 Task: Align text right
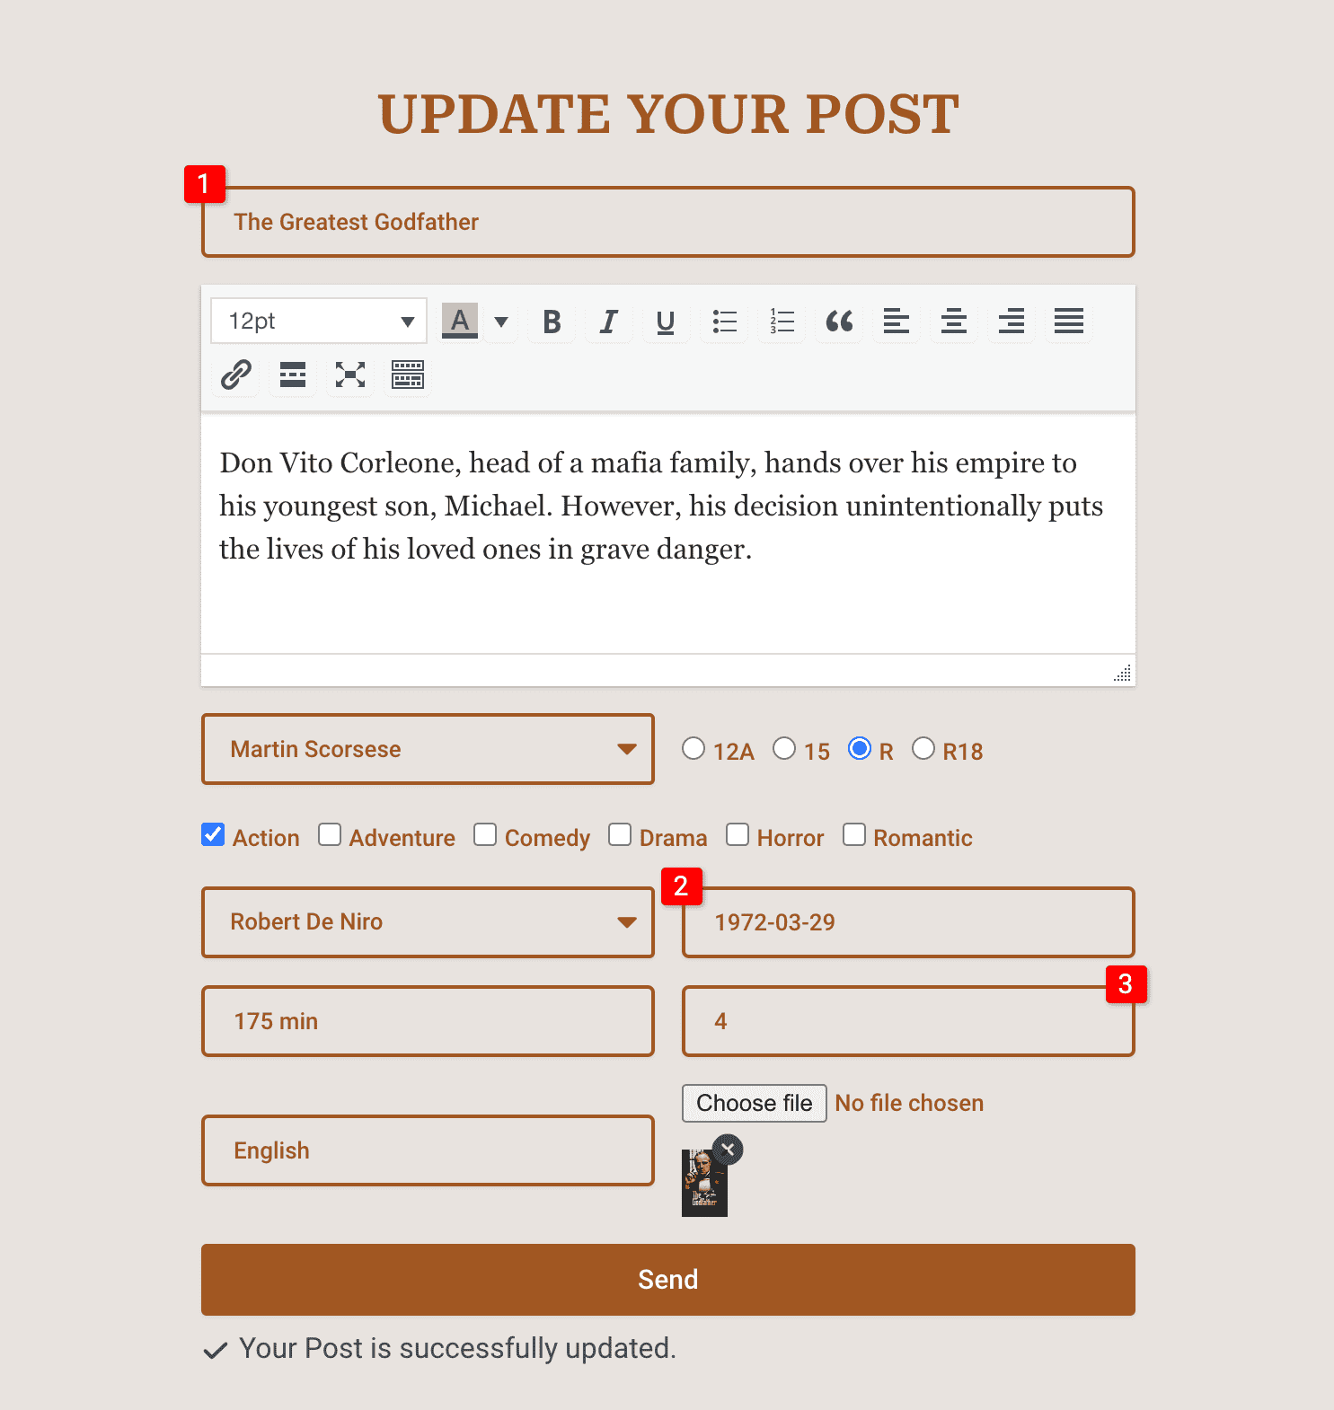pos(1012,322)
